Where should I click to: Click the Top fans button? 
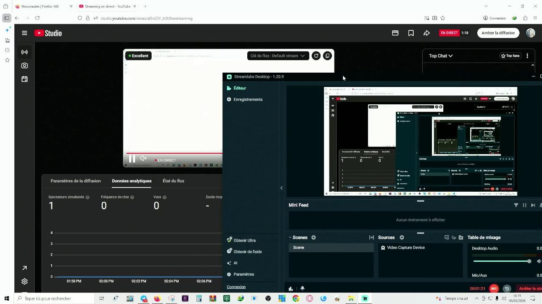point(510,56)
